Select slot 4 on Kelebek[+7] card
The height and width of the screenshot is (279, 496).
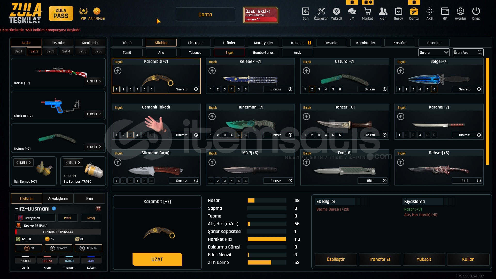point(232,89)
